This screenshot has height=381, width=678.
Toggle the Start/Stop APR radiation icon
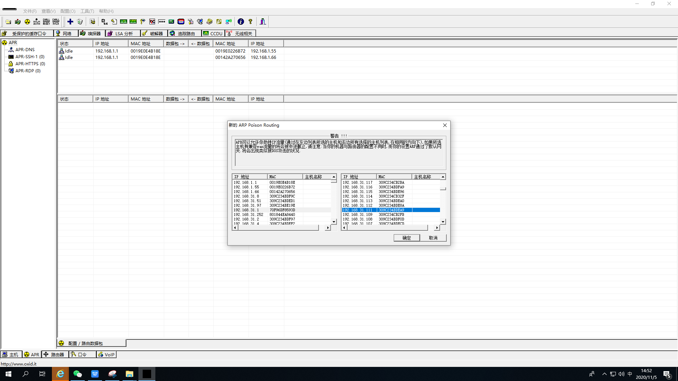point(27,22)
